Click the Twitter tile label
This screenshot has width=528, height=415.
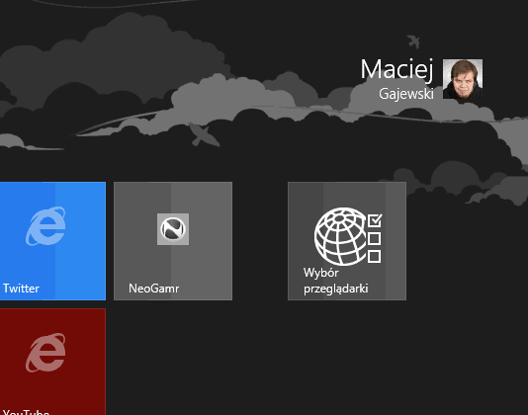[x=21, y=289]
